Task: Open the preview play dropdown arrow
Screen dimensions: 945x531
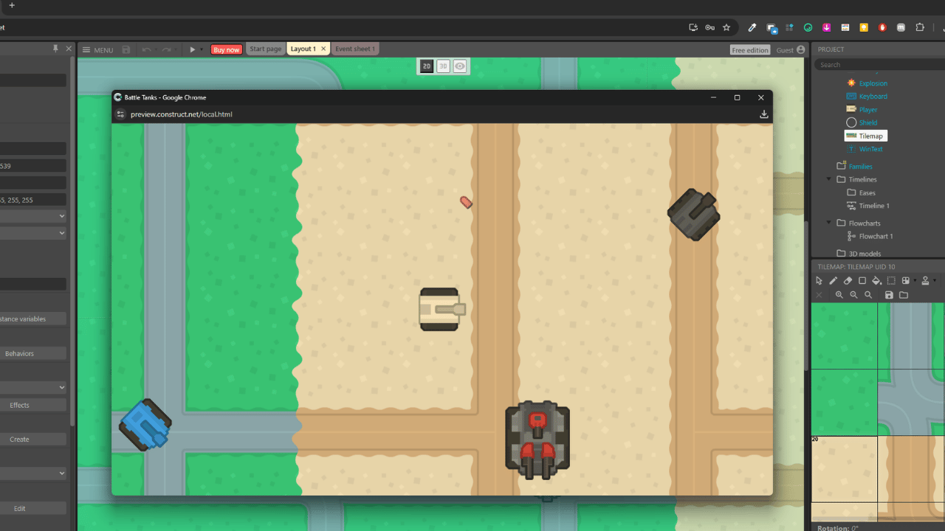Action: point(201,50)
